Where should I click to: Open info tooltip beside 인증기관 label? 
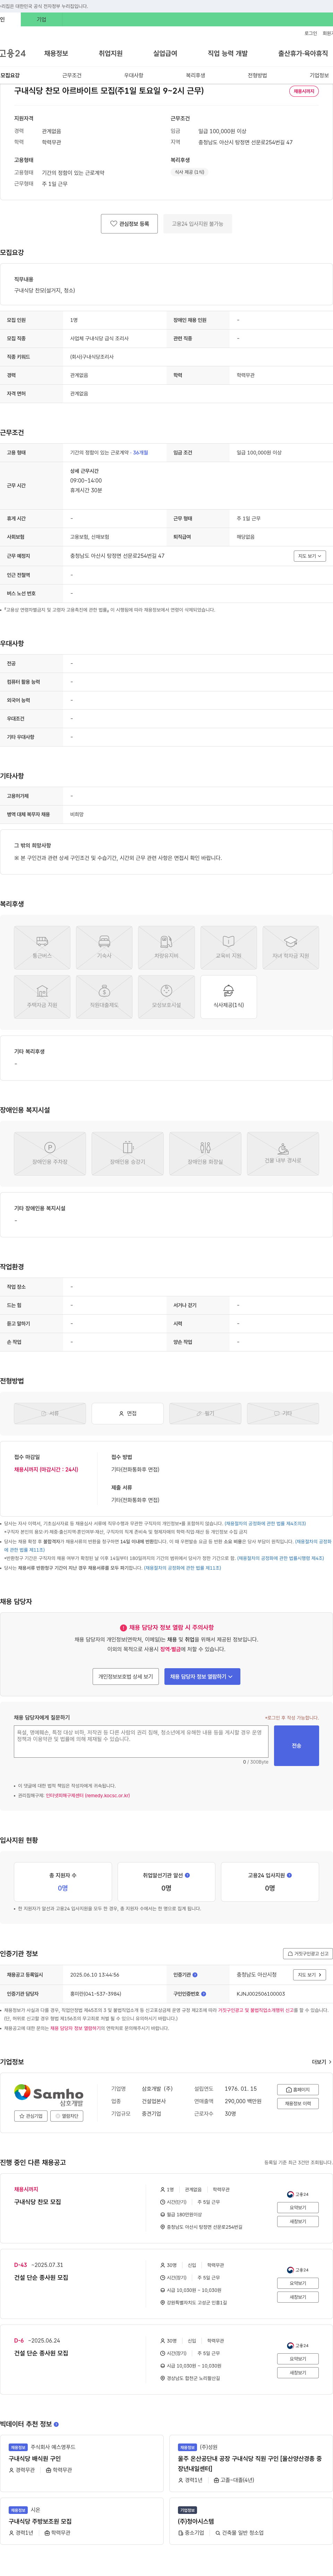coord(195,1975)
